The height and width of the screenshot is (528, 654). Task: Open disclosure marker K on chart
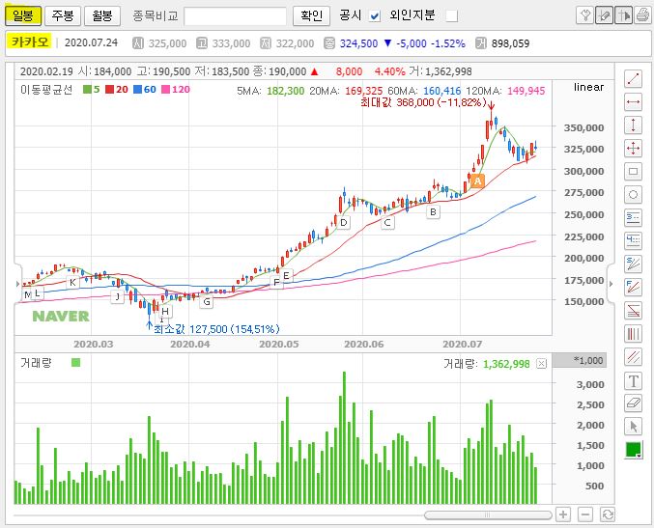click(x=72, y=282)
